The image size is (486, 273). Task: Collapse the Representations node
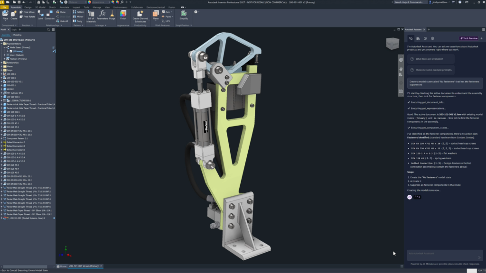1,44
